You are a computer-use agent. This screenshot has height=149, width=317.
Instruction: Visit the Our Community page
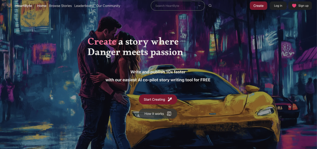pos(108,6)
